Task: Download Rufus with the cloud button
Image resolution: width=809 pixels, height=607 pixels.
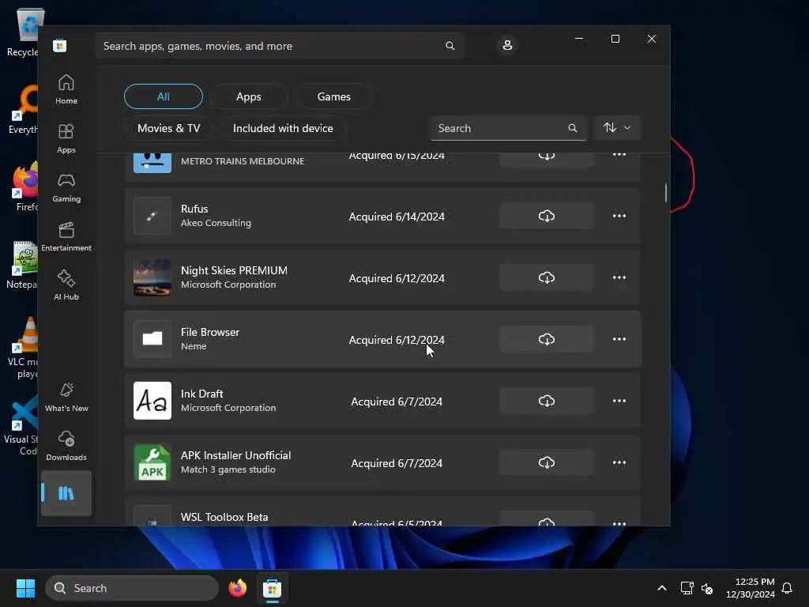Action: 547,217
